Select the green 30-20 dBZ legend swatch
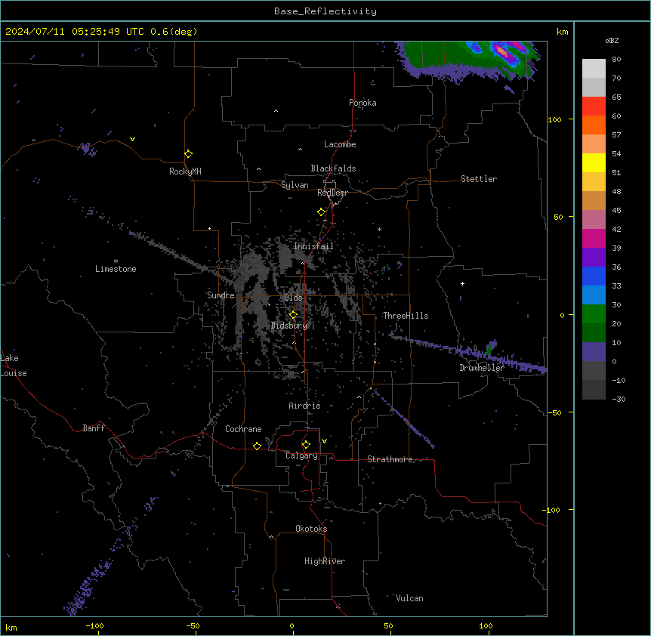The width and height of the screenshot is (651, 636). tap(594, 314)
